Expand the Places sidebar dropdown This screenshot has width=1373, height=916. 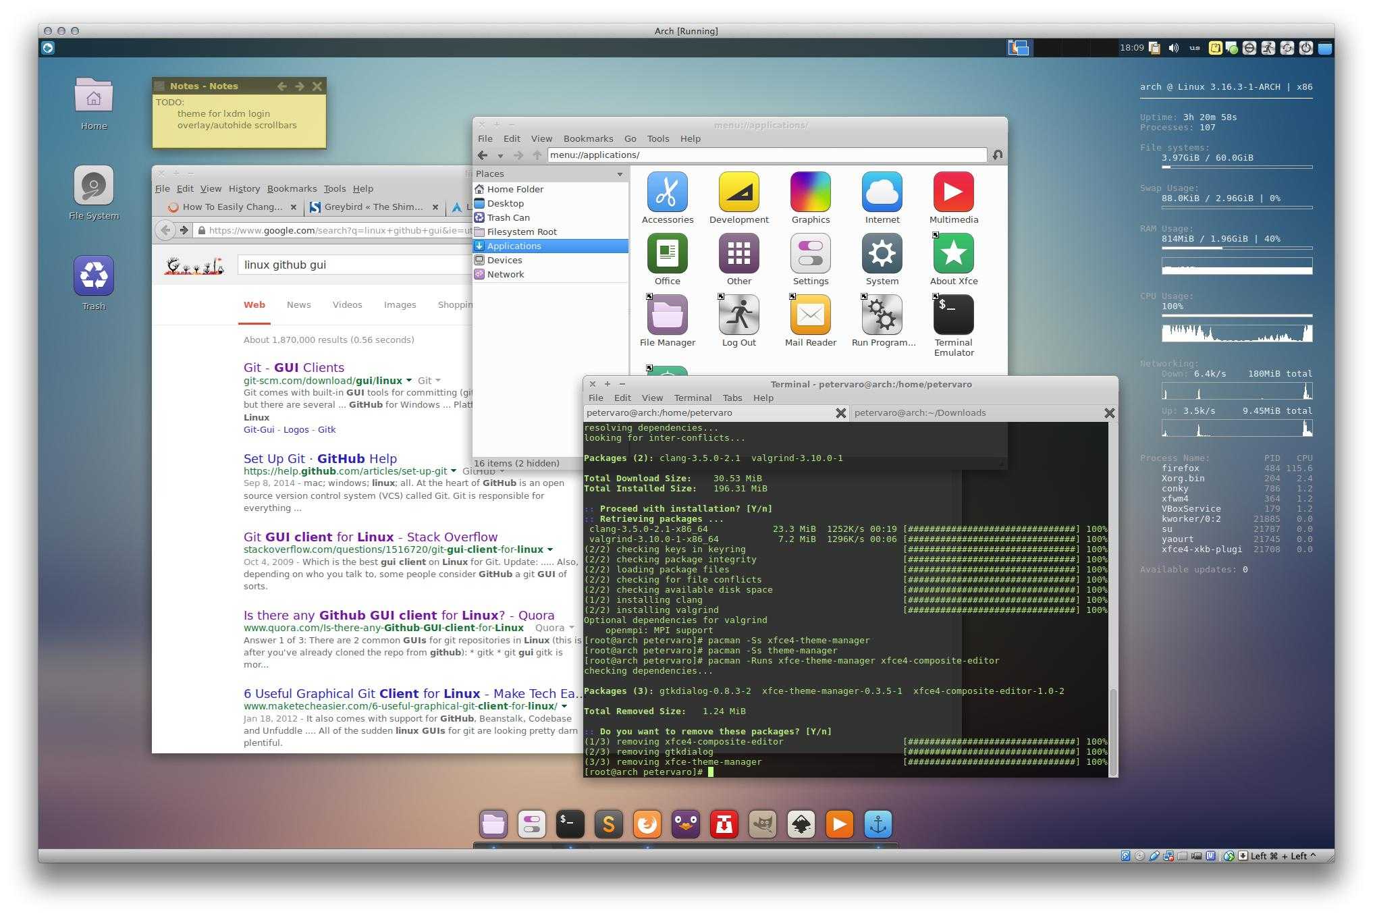[x=620, y=174]
